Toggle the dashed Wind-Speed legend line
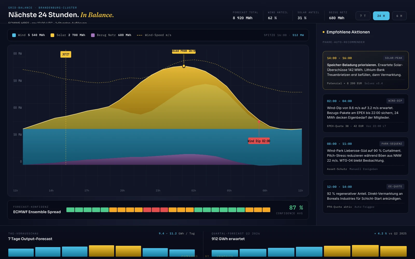415x259 pixels. pyautogui.click(x=140, y=35)
